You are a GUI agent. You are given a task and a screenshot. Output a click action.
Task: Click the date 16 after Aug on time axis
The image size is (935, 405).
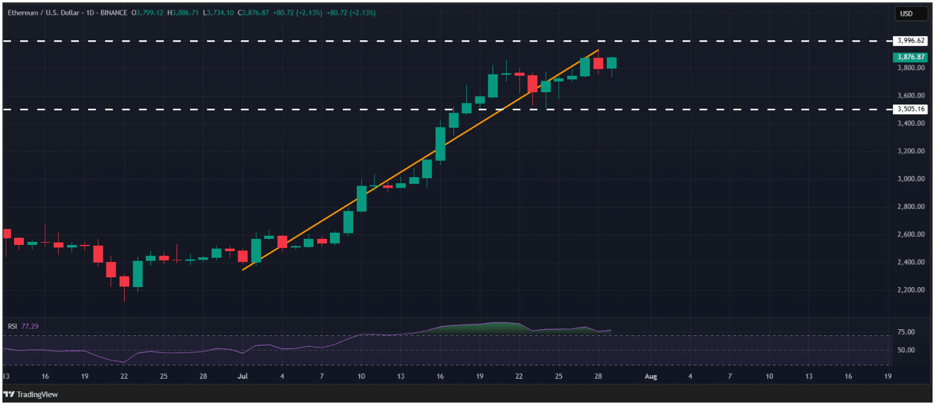pyautogui.click(x=848, y=376)
